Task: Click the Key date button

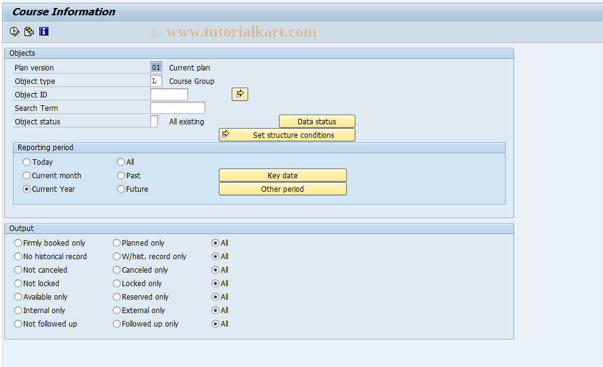Action: click(283, 175)
